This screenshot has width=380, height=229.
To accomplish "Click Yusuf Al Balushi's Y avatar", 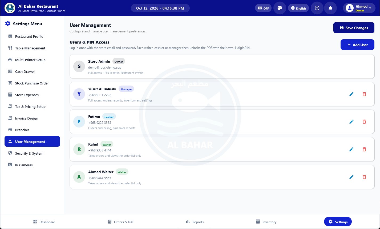I will pyautogui.click(x=79, y=94).
